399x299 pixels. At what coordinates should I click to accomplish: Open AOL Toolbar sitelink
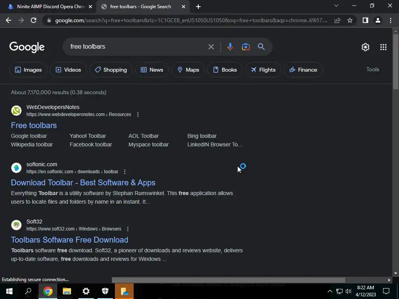click(143, 136)
